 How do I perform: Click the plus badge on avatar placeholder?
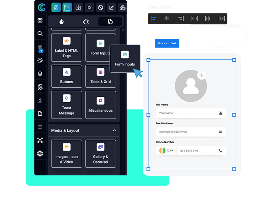coord(202,75)
